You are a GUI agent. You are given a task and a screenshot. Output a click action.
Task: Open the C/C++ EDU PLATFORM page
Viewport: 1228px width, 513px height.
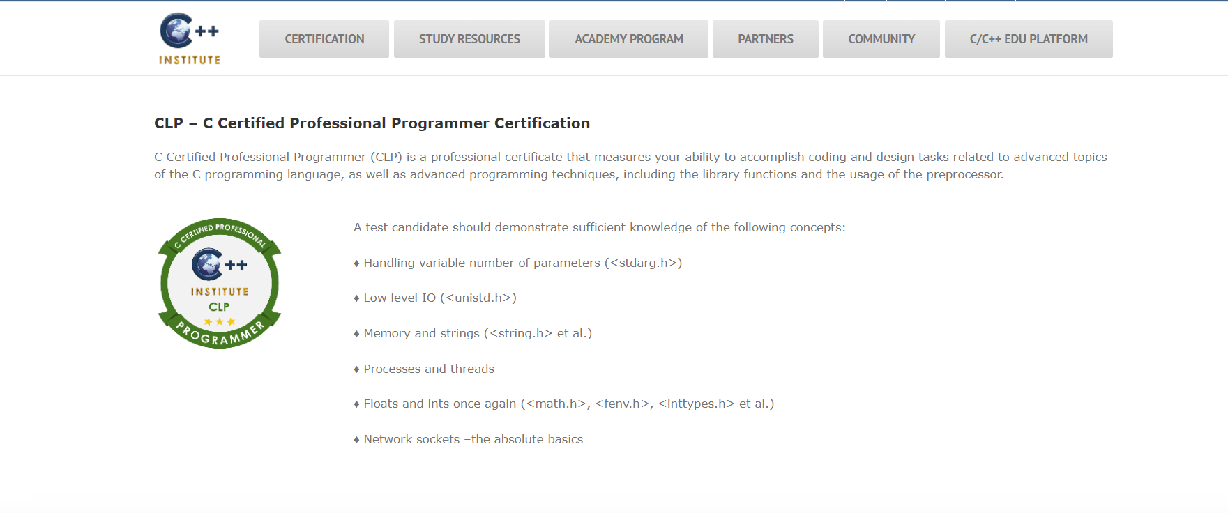click(1028, 39)
